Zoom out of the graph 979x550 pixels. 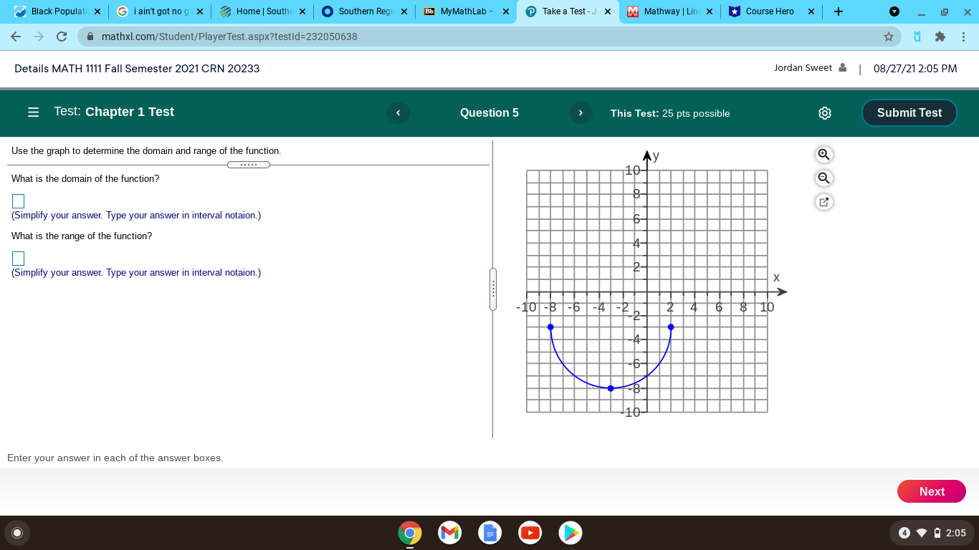(823, 178)
